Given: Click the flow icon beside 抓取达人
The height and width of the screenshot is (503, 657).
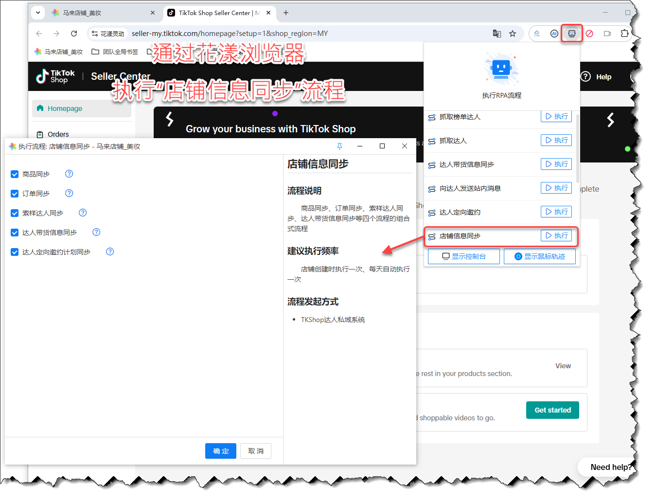Looking at the screenshot, I should click(432, 141).
